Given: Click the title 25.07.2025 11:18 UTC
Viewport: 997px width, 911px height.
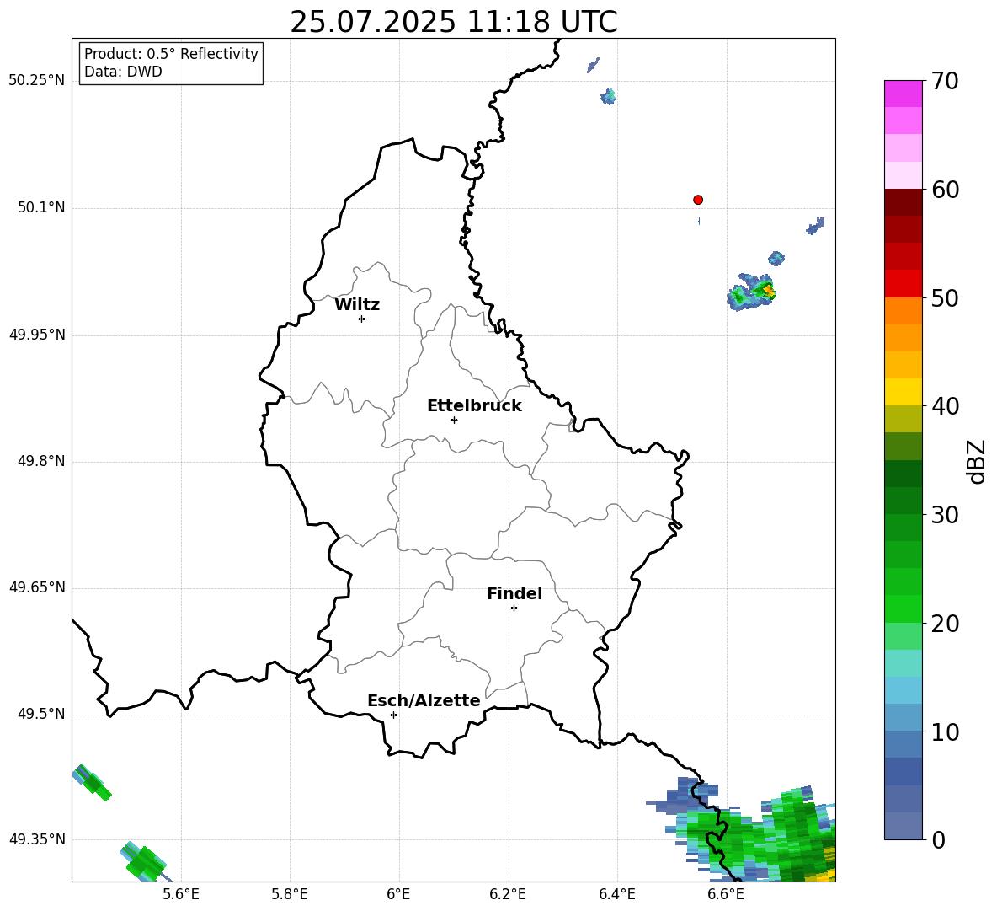Looking at the screenshot, I should (x=454, y=22).
